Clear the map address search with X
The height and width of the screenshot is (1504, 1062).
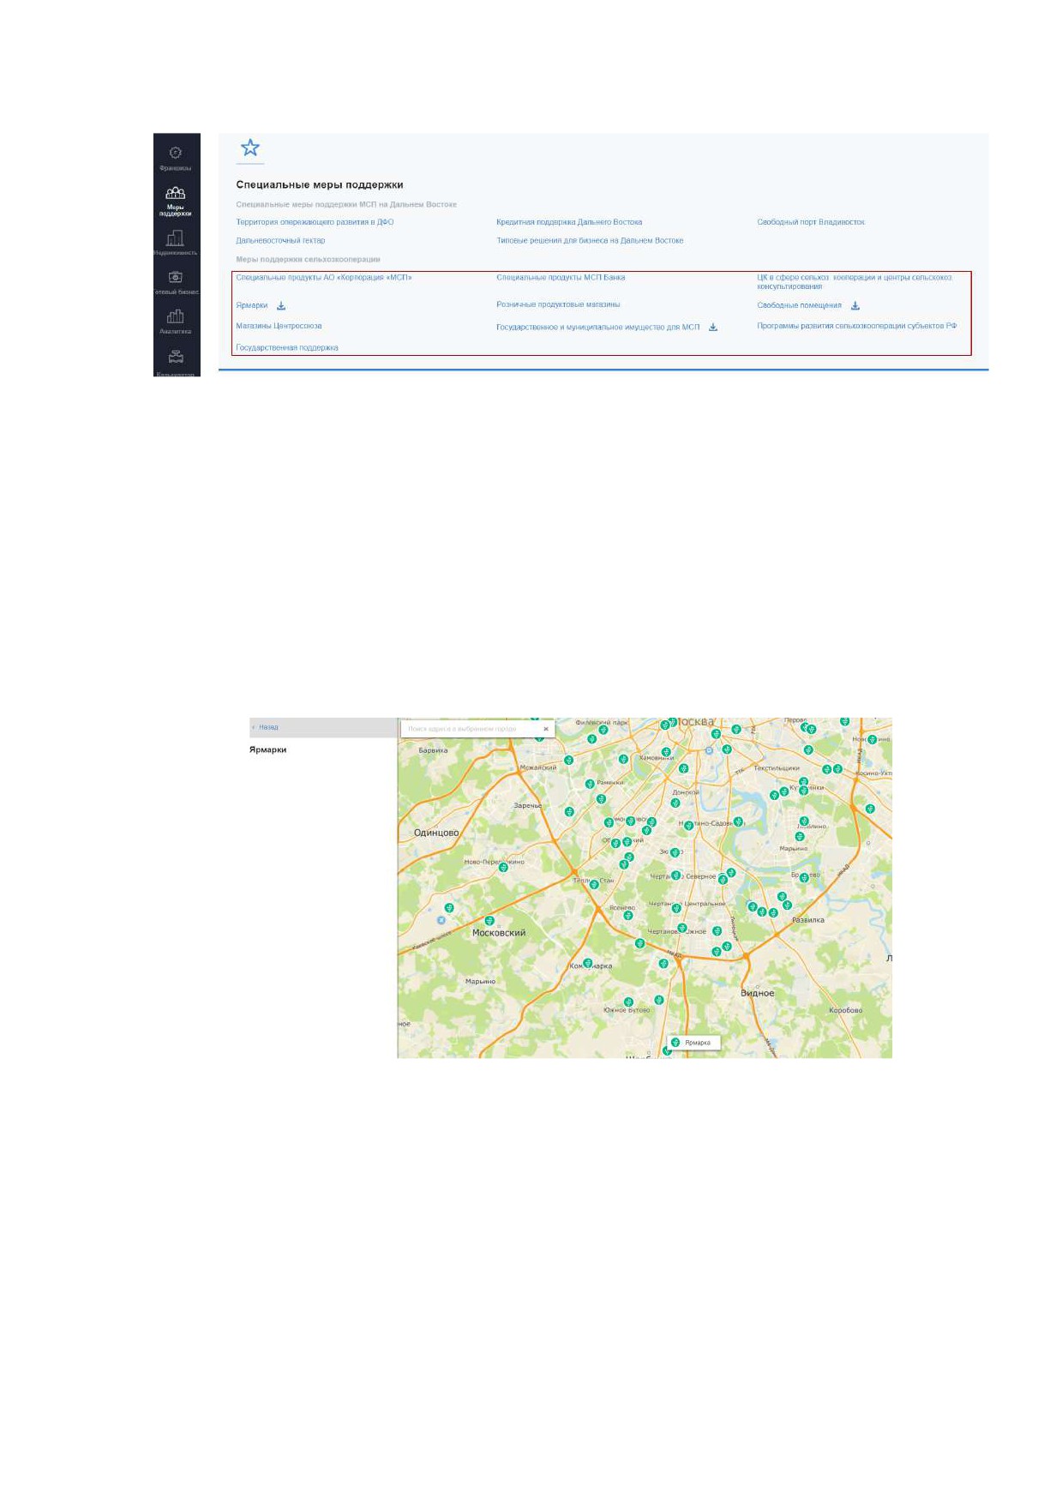pos(546,729)
